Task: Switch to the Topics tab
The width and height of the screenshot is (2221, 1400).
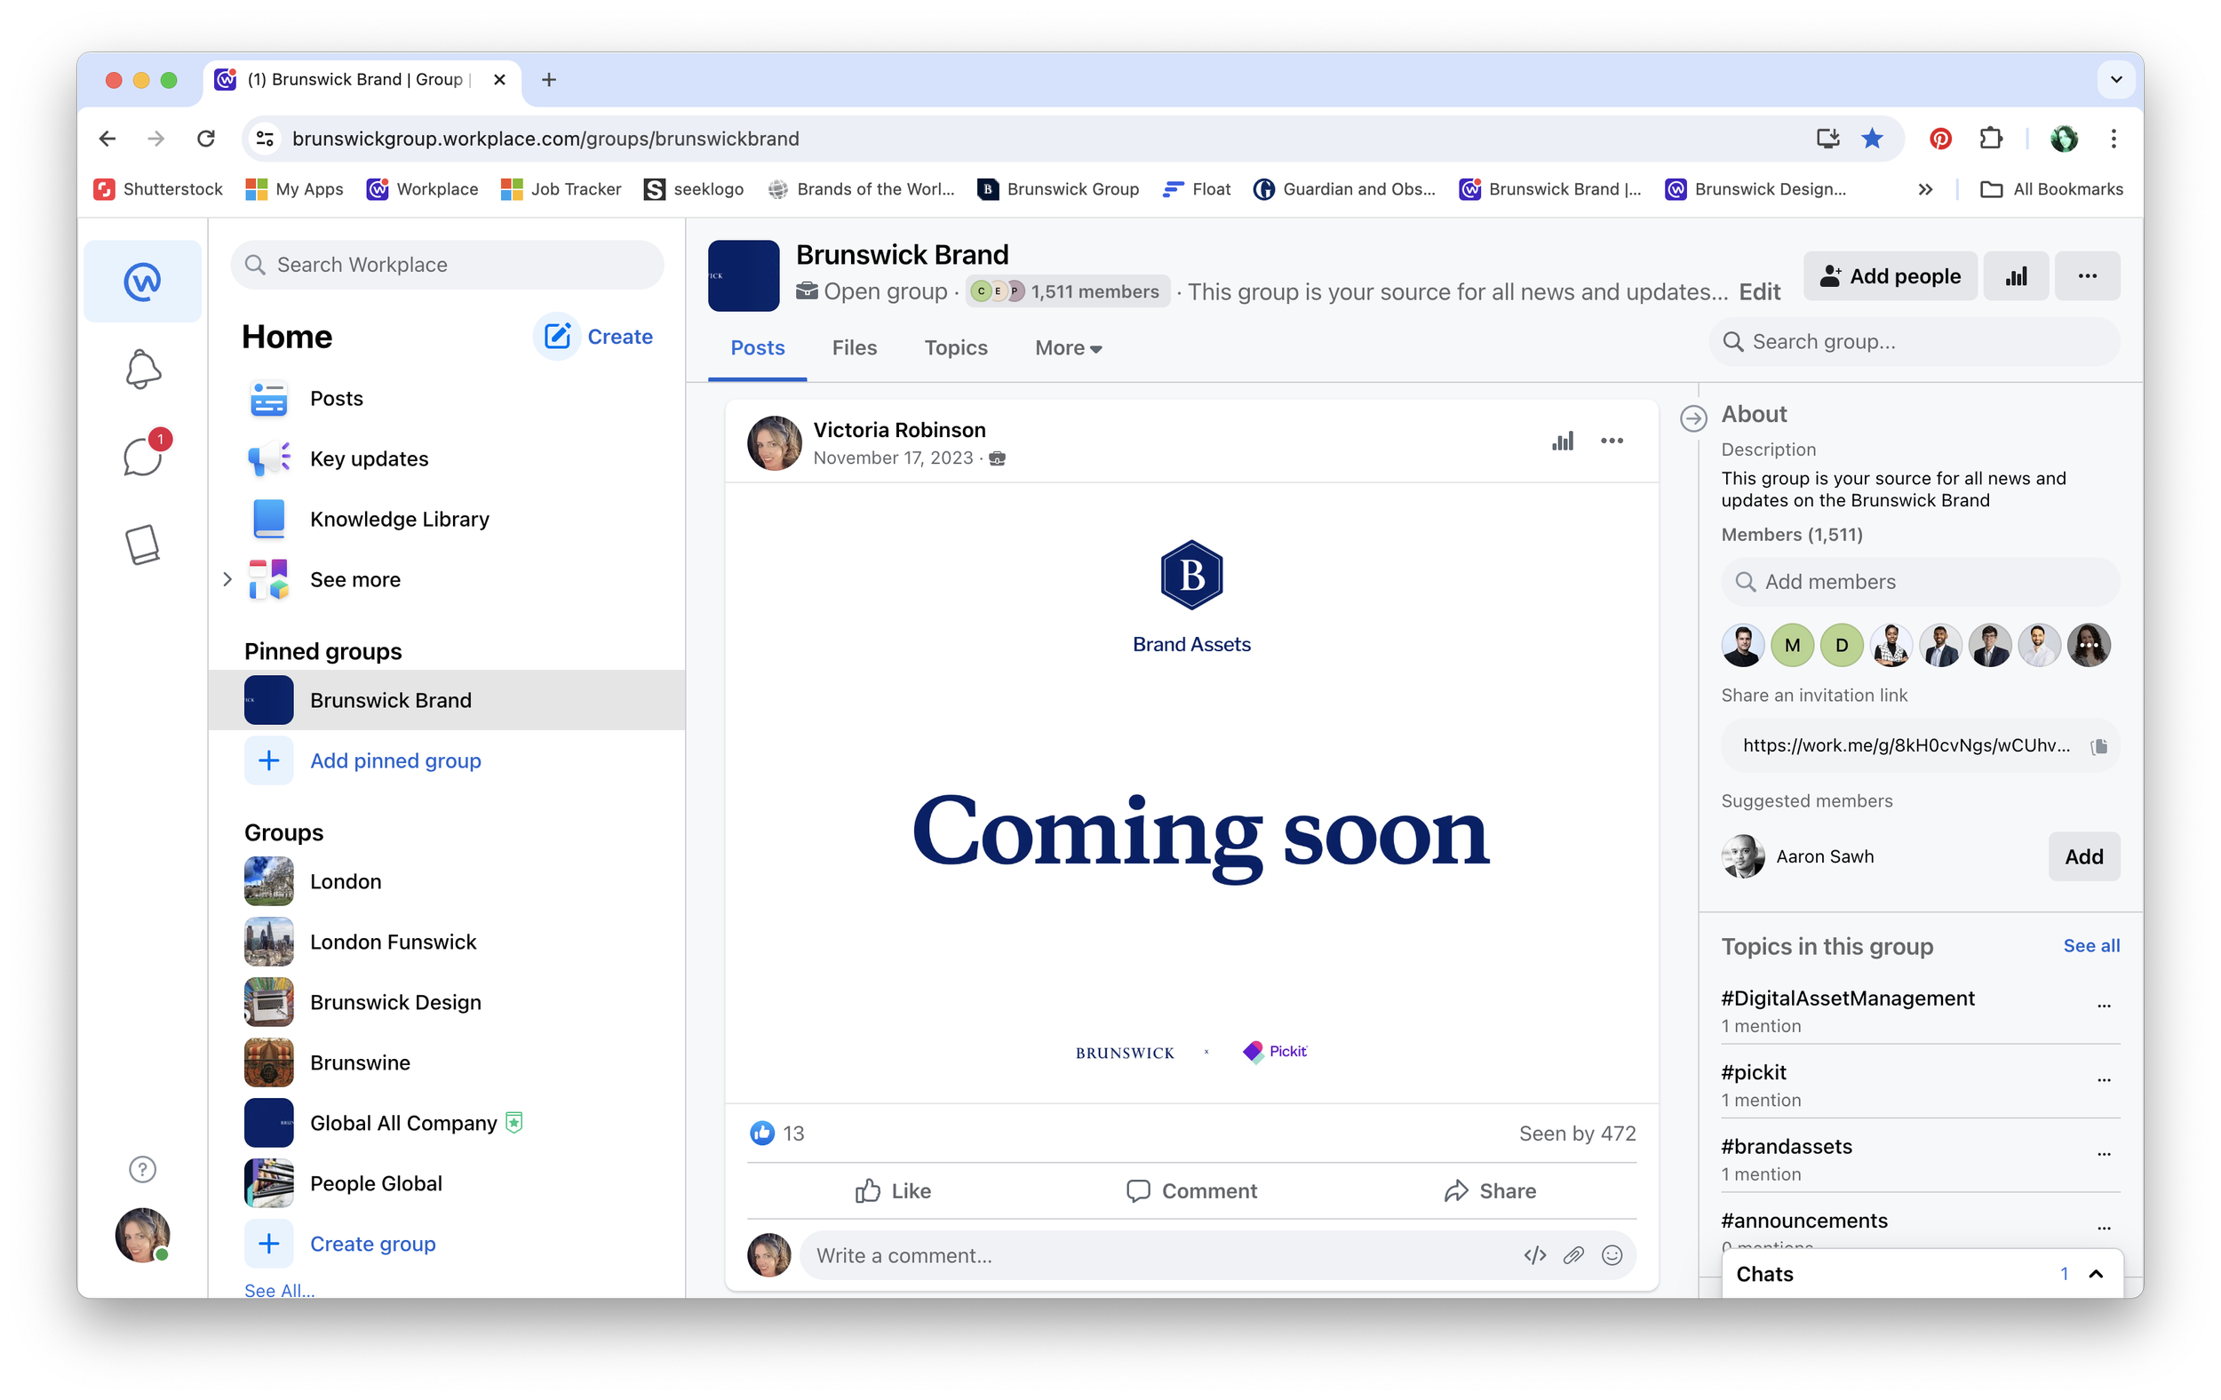Action: [955, 347]
